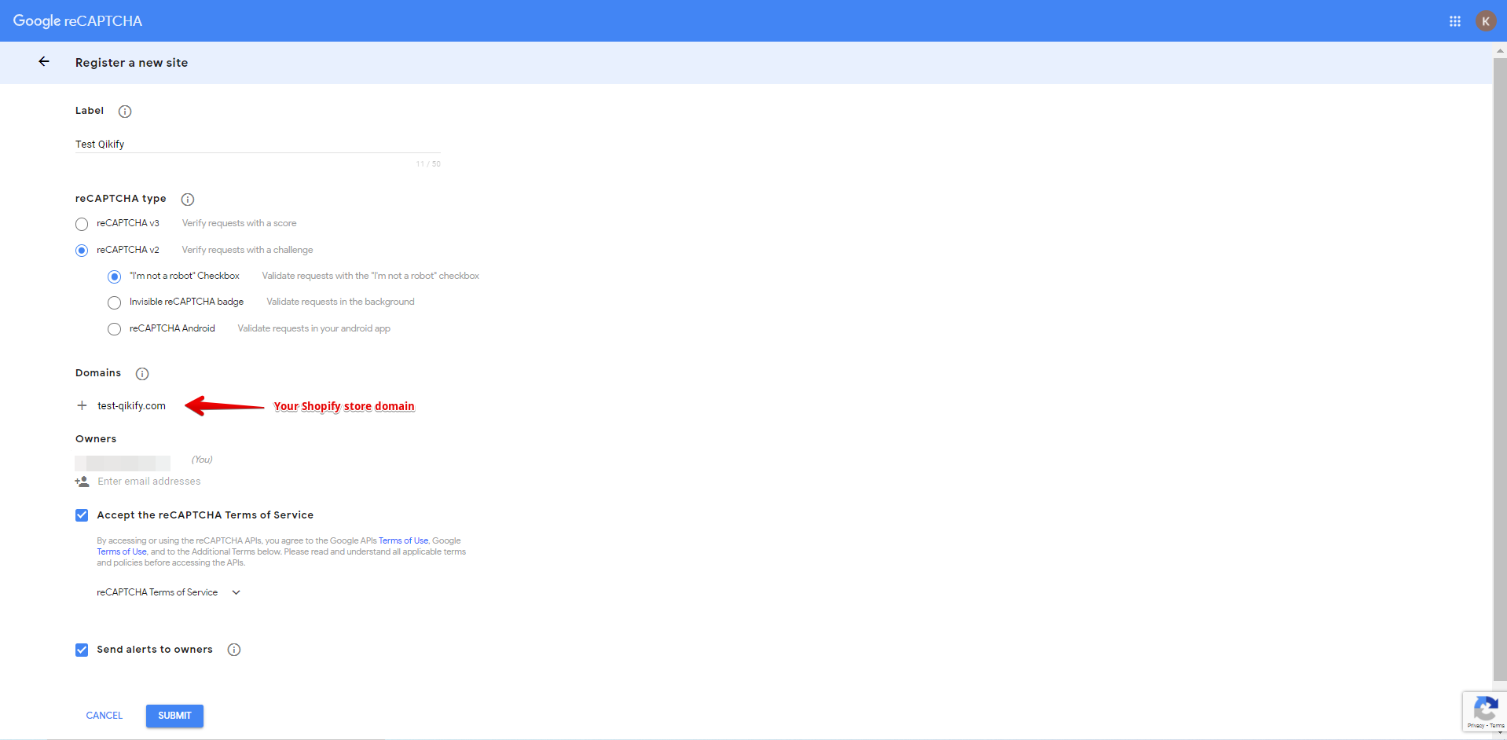
Task: Click the domain field with test-qikify.com
Action: click(131, 406)
